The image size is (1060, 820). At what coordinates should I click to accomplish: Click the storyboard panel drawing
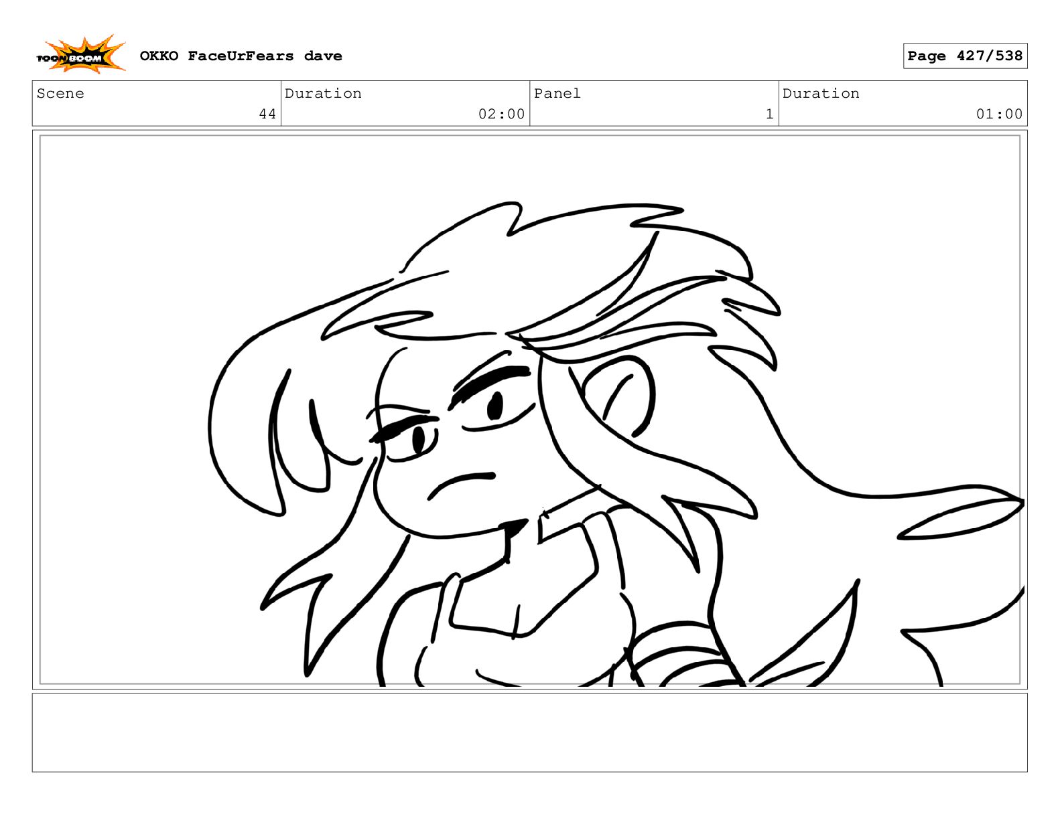pos(530,410)
